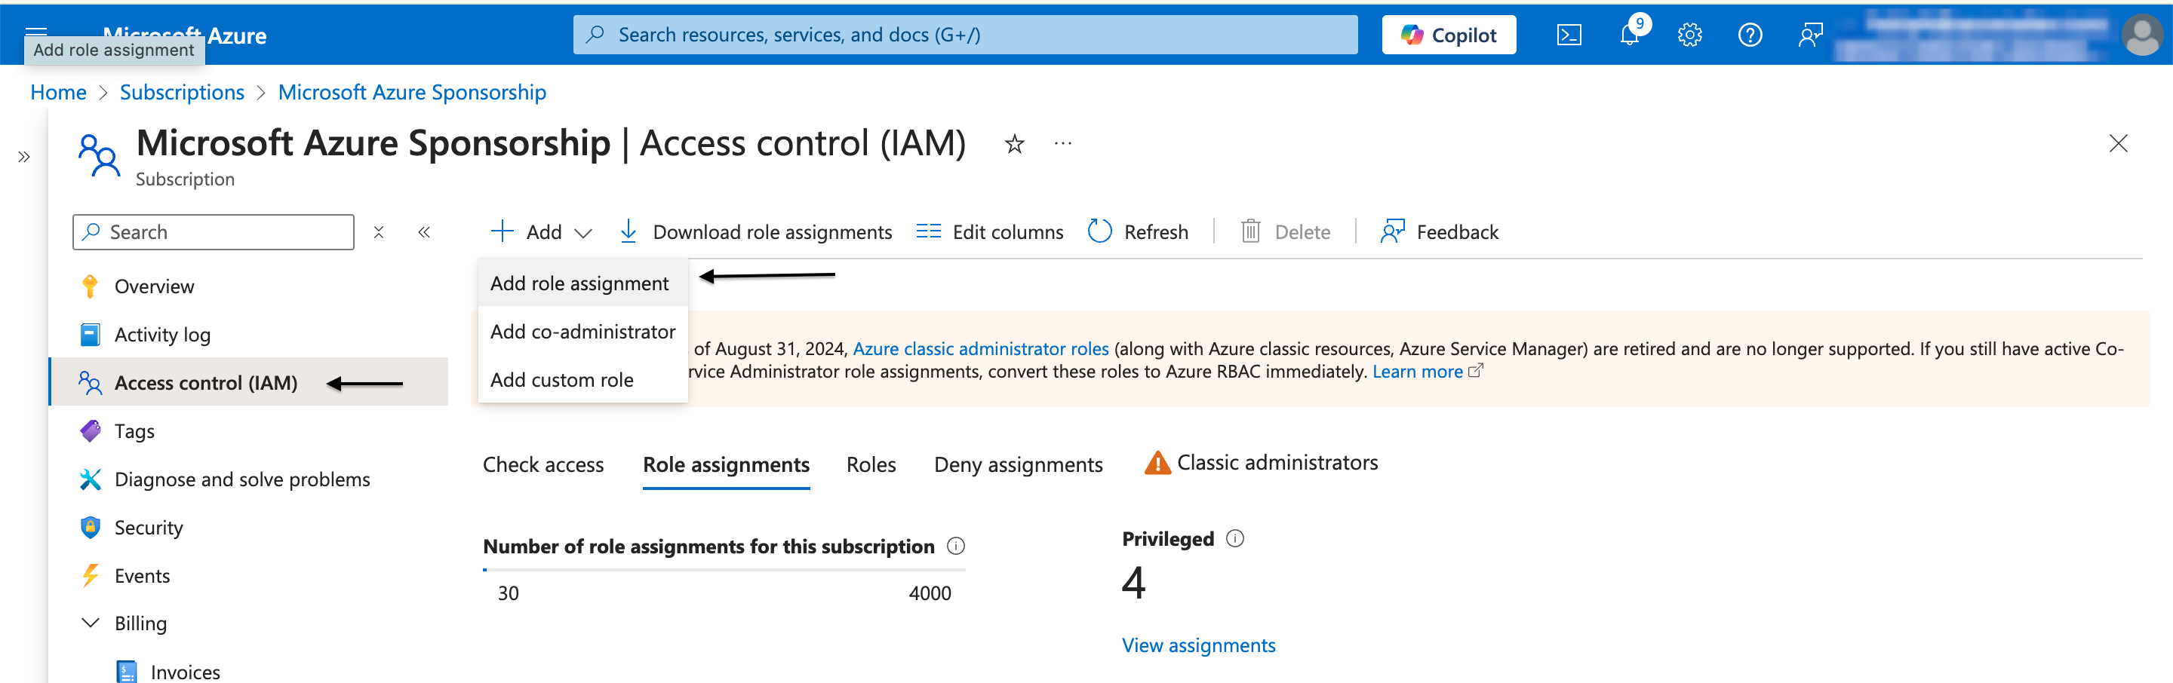Open Edit columns
The height and width of the screenshot is (683, 2173).
[989, 232]
